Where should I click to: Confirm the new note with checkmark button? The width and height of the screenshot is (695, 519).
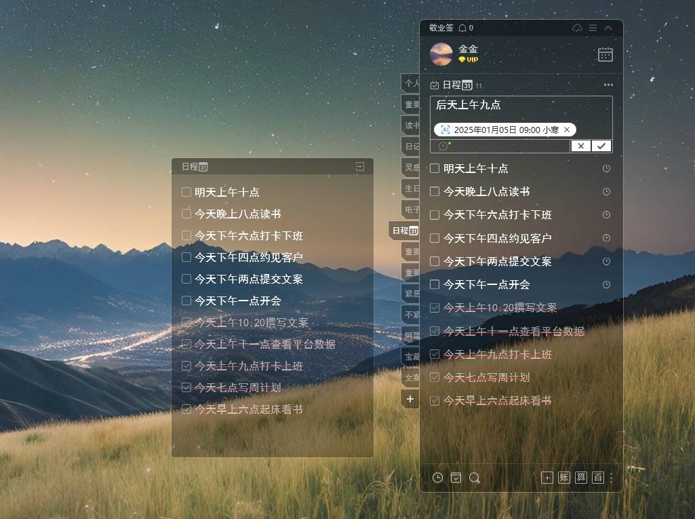pyautogui.click(x=601, y=146)
